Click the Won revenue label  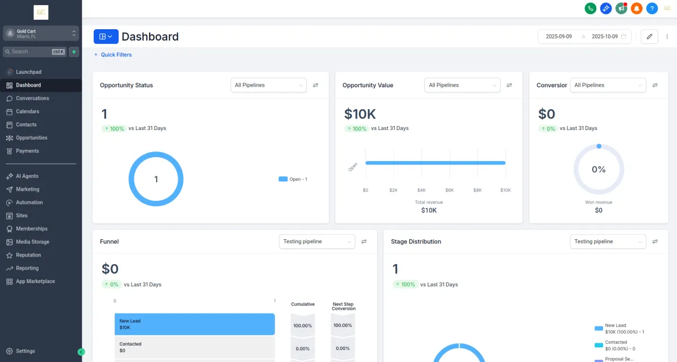pos(599,202)
